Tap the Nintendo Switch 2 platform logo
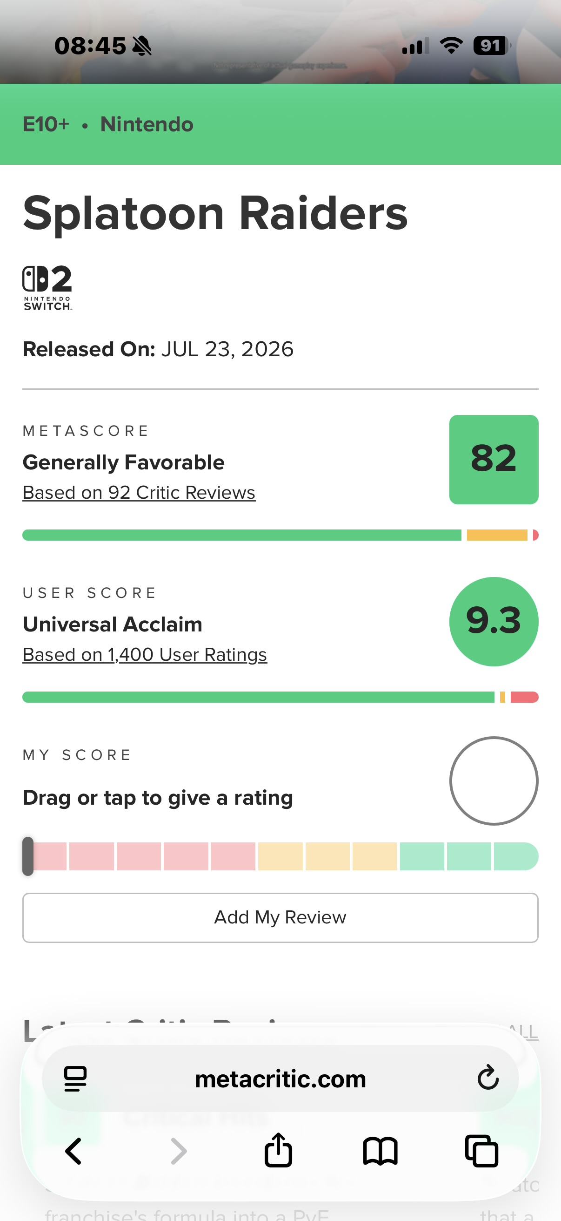Screen dimensions: 561x1221 click(x=47, y=288)
